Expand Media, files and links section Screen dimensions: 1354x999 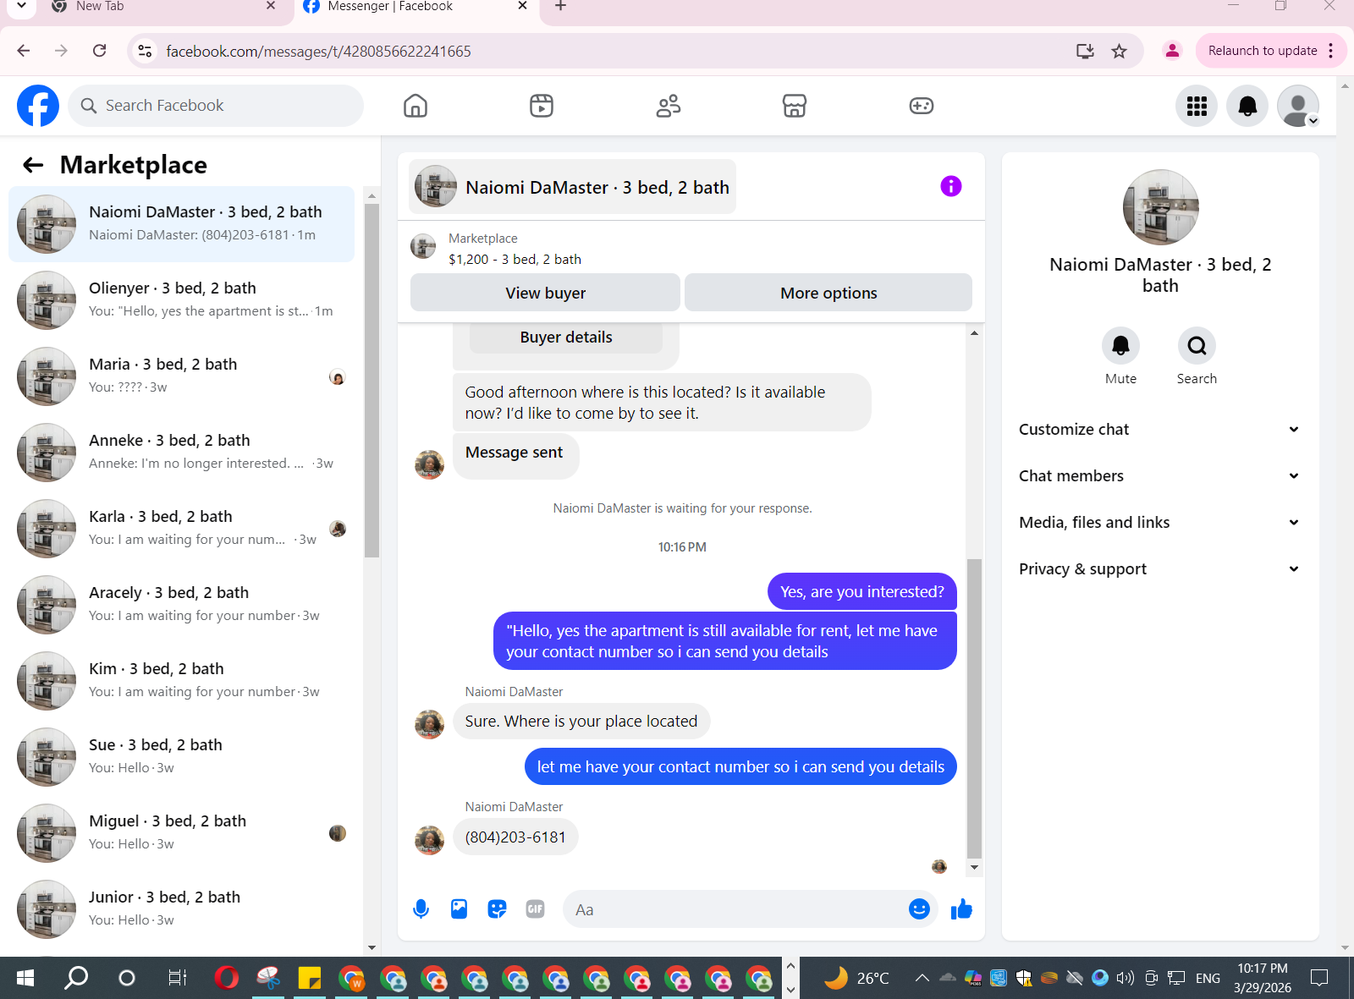1159,522
